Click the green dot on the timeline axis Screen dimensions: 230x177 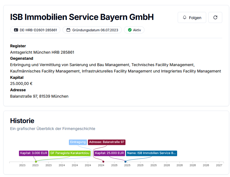(x=36, y=162)
